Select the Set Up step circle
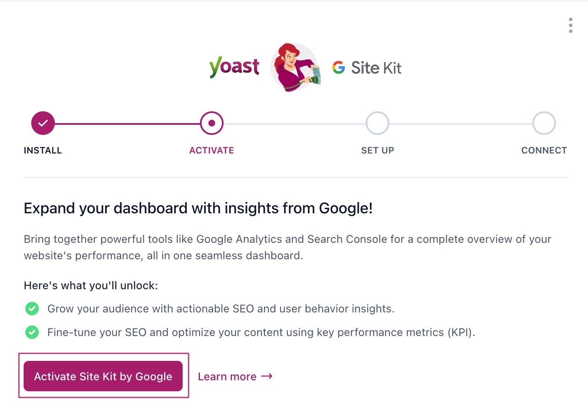The width and height of the screenshot is (588, 414). pyautogui.click(x=378, y=123)
